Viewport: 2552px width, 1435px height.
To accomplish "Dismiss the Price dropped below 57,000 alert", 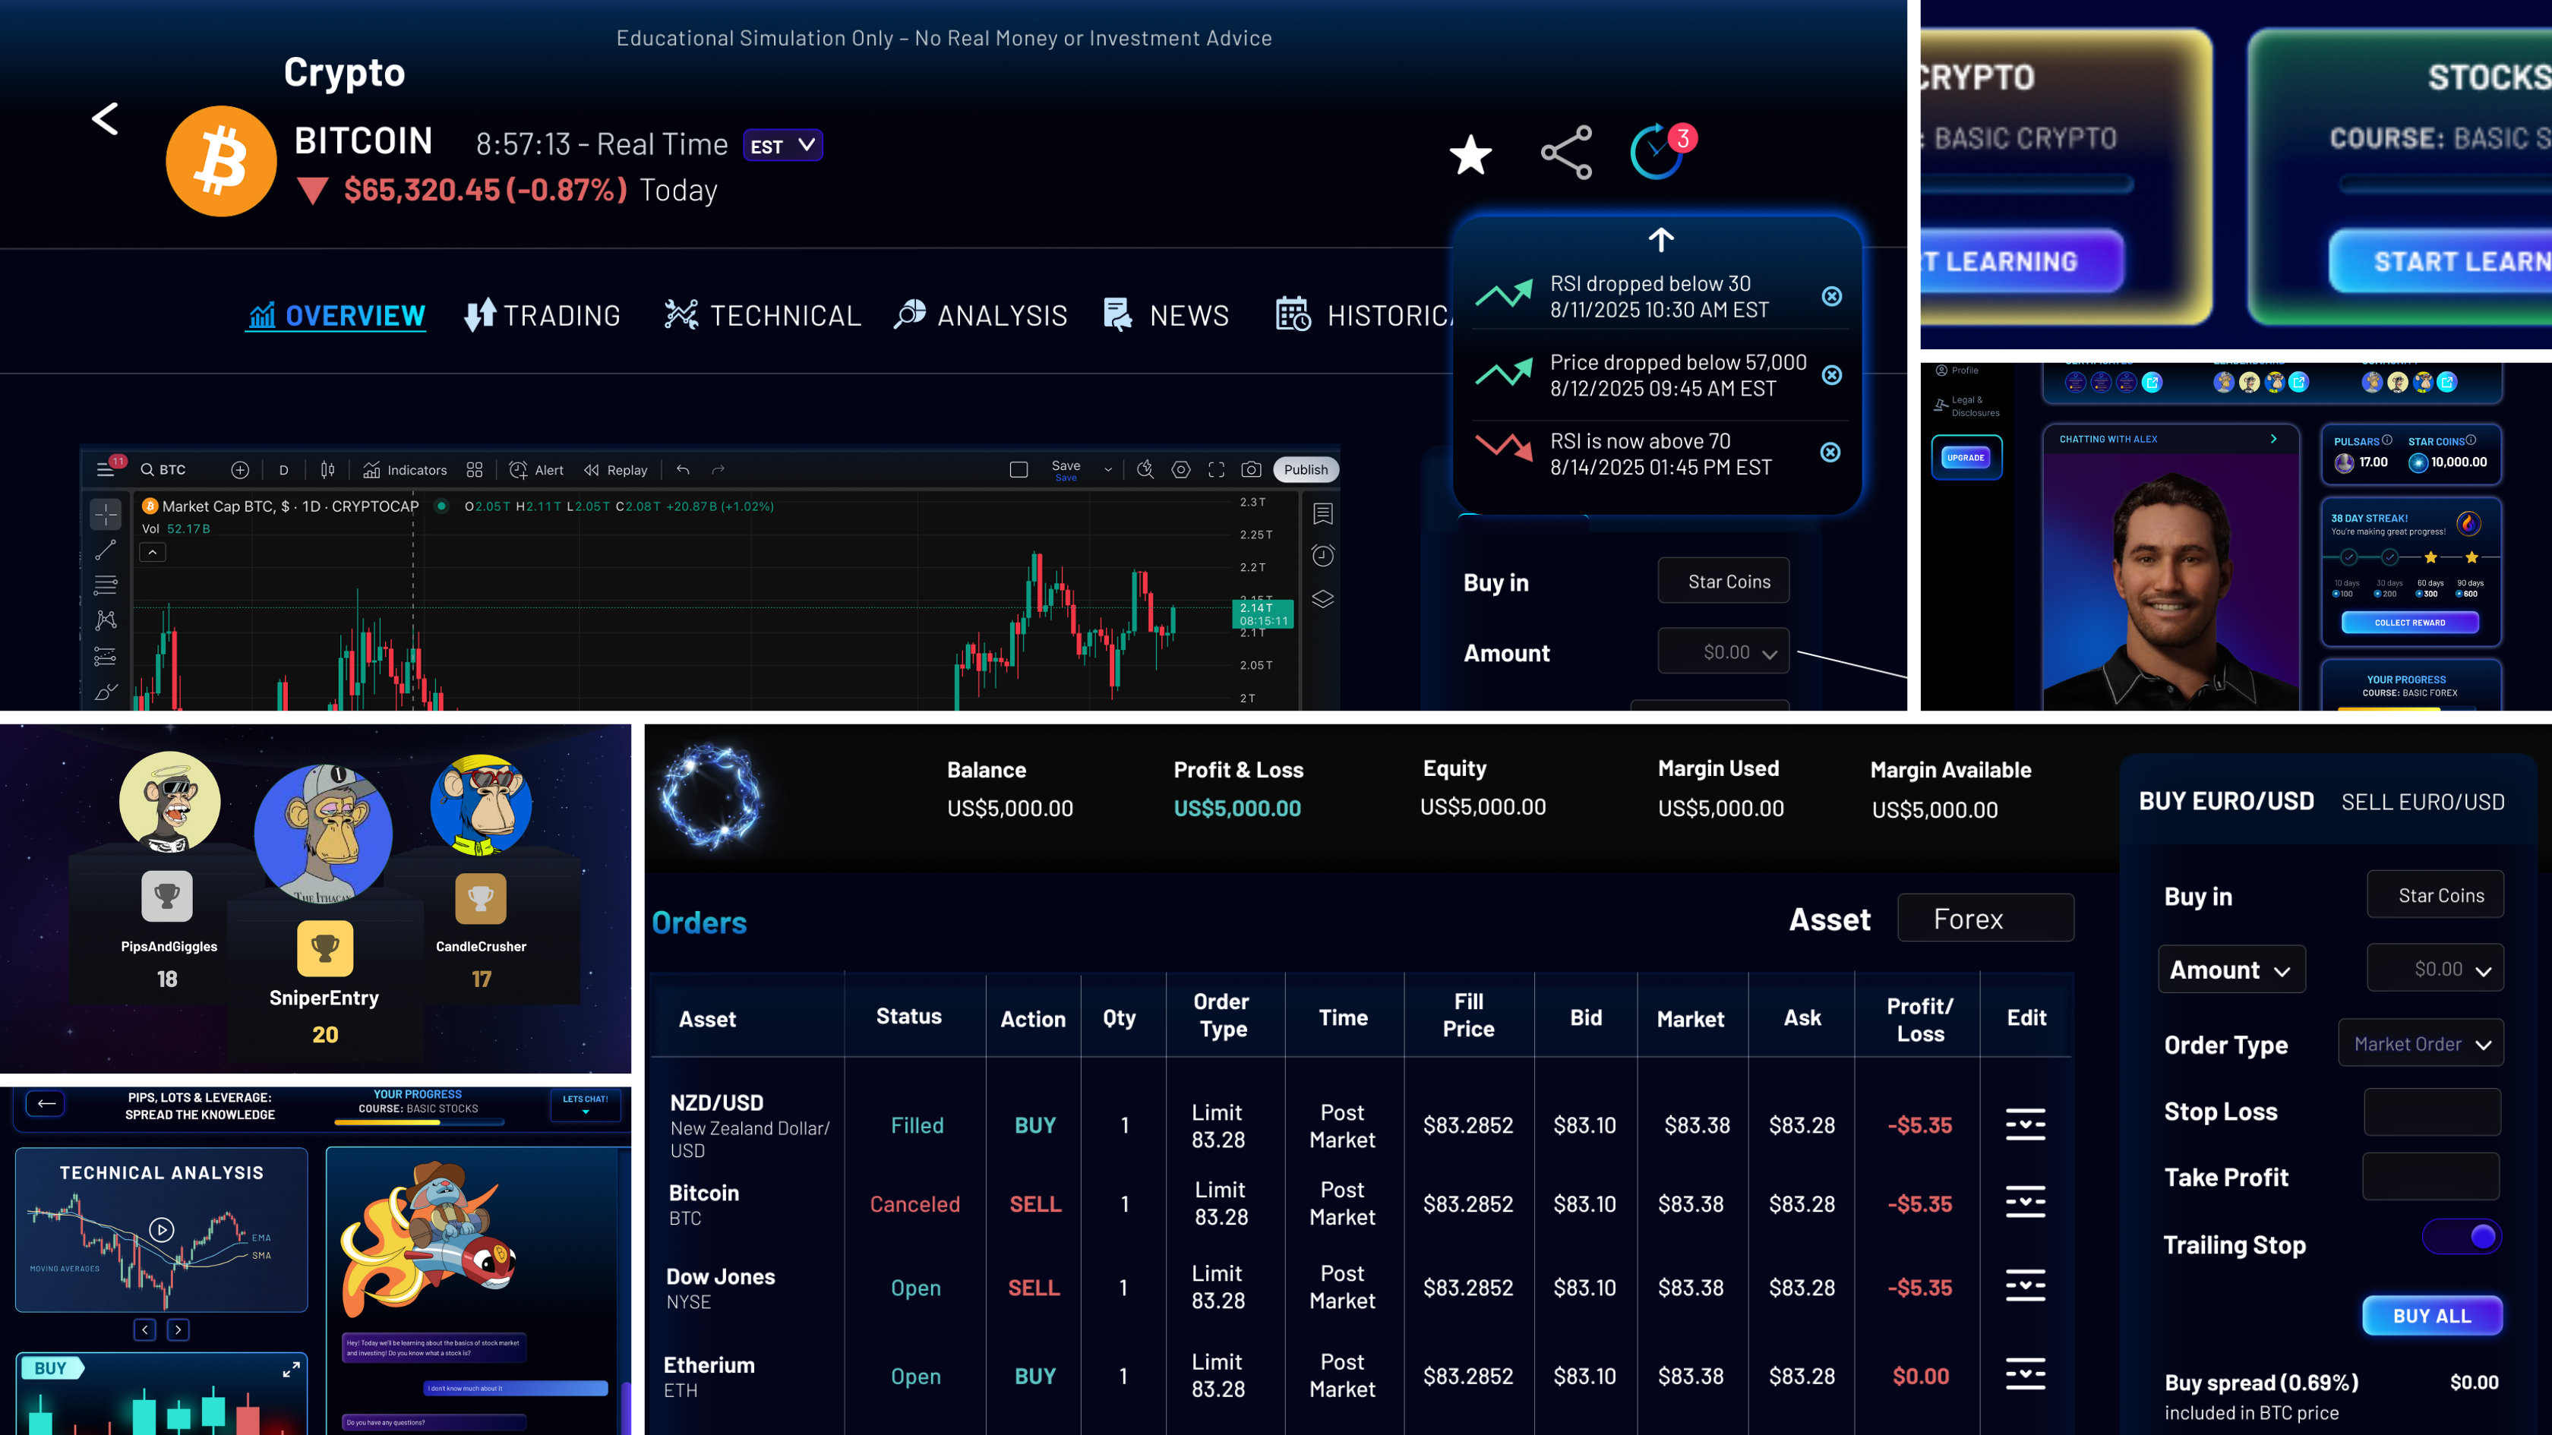I will (1832, 375).
